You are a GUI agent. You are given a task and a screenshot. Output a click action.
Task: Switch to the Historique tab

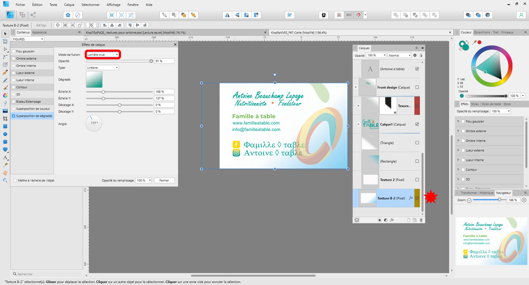coord(486,193)
